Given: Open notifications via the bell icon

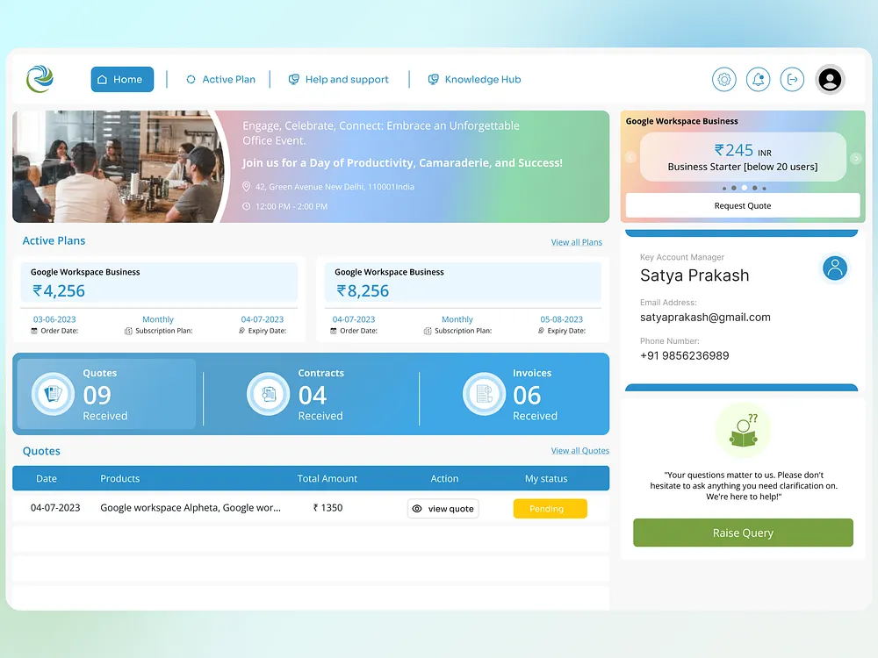Looking at the screenshot, I should coord(758,79).
